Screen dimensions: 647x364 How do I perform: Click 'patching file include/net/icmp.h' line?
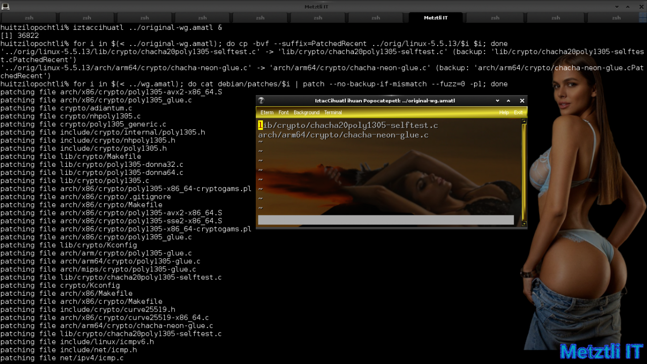pos(69,350)
